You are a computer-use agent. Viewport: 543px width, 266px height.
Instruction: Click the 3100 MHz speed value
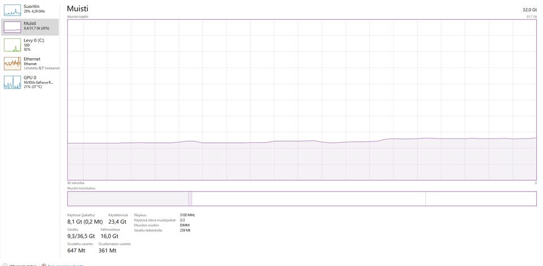point(187,215)
